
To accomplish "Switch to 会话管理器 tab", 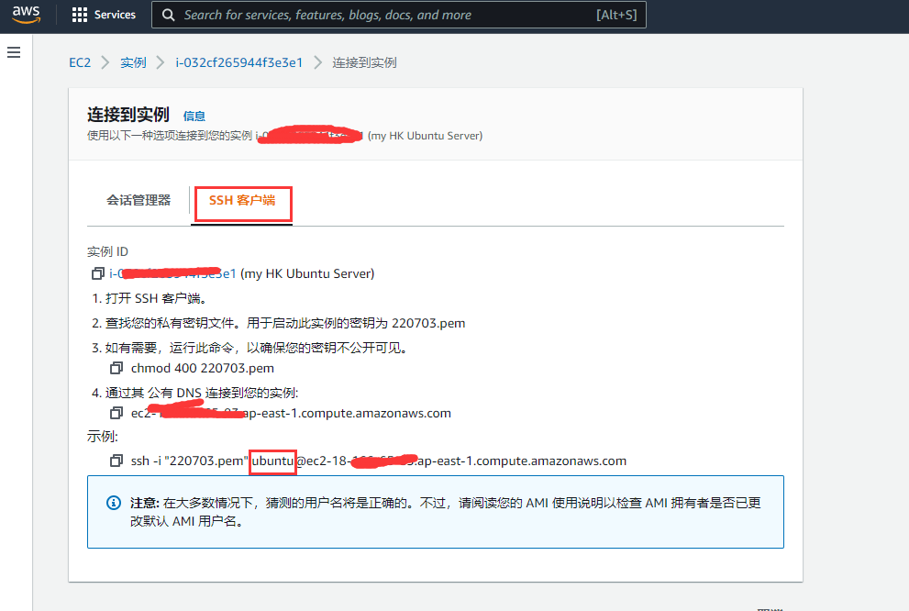I will click(x=139, y=201).
